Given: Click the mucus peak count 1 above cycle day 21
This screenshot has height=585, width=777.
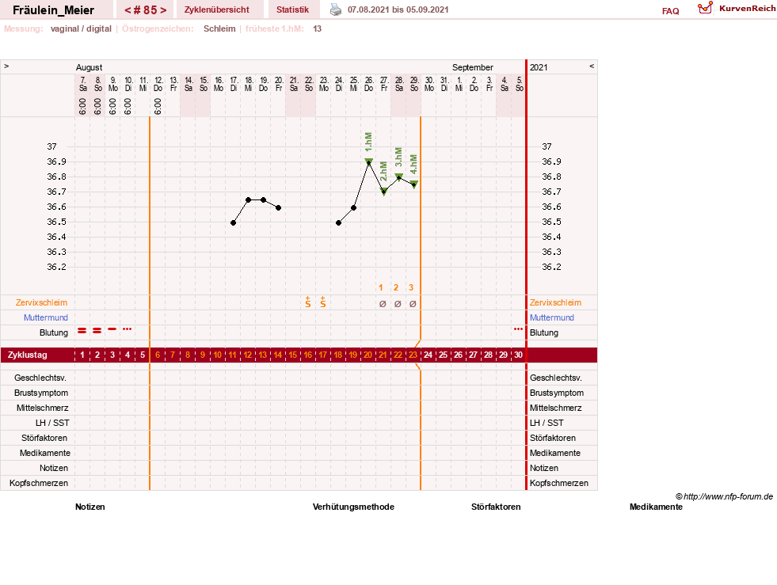Looking at the screenshot, I should (380, 288).
